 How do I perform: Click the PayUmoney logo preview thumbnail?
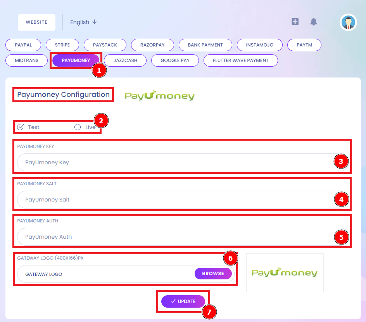(285, 273)
